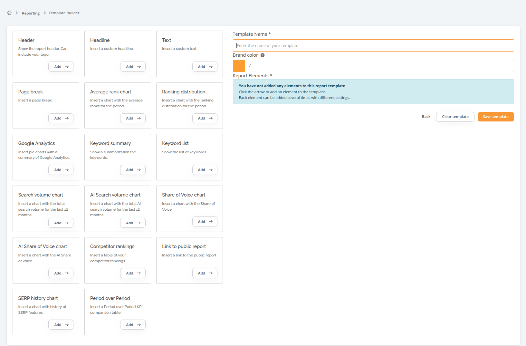This screenshot has height=346, width=526.
Task: Select the Share of Voice chart title
Action: coord(184,195)
